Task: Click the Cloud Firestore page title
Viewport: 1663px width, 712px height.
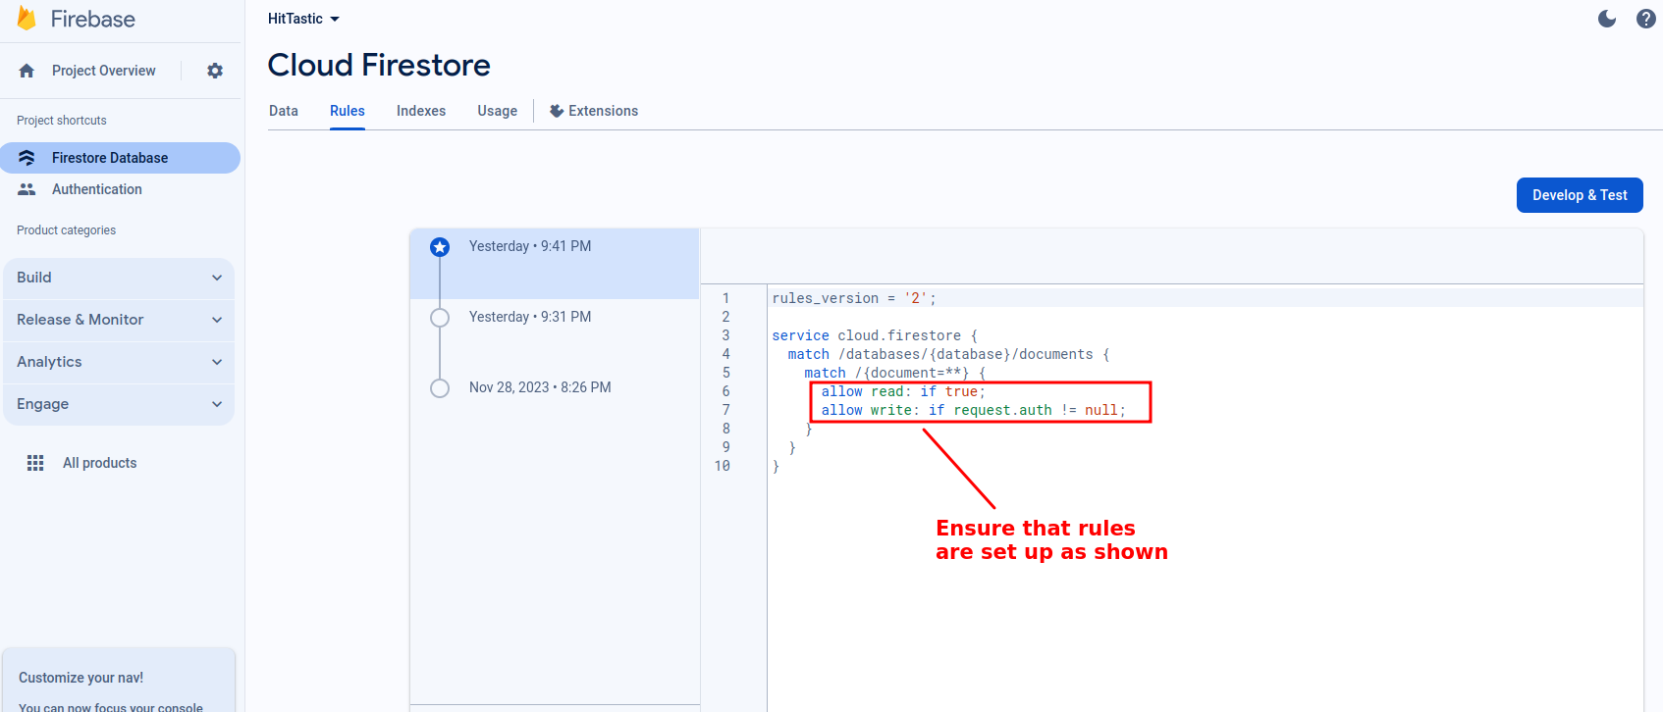Action: coord(379,65)
